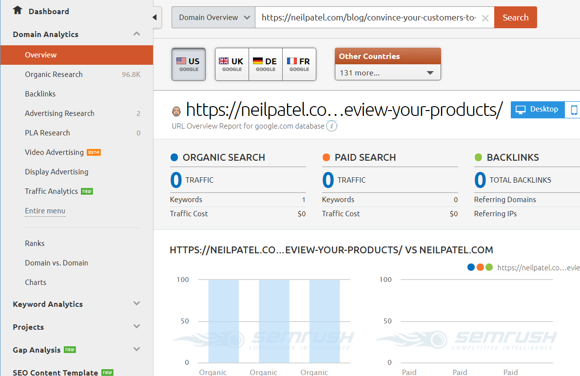Switch database to DE Google
Image resolution: width=580 pixels, height=376 pixels.
click(x=266, y=64)
